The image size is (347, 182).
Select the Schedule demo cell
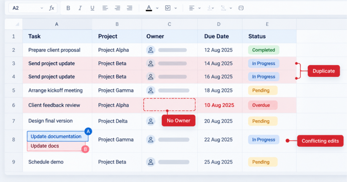point(57,162)
